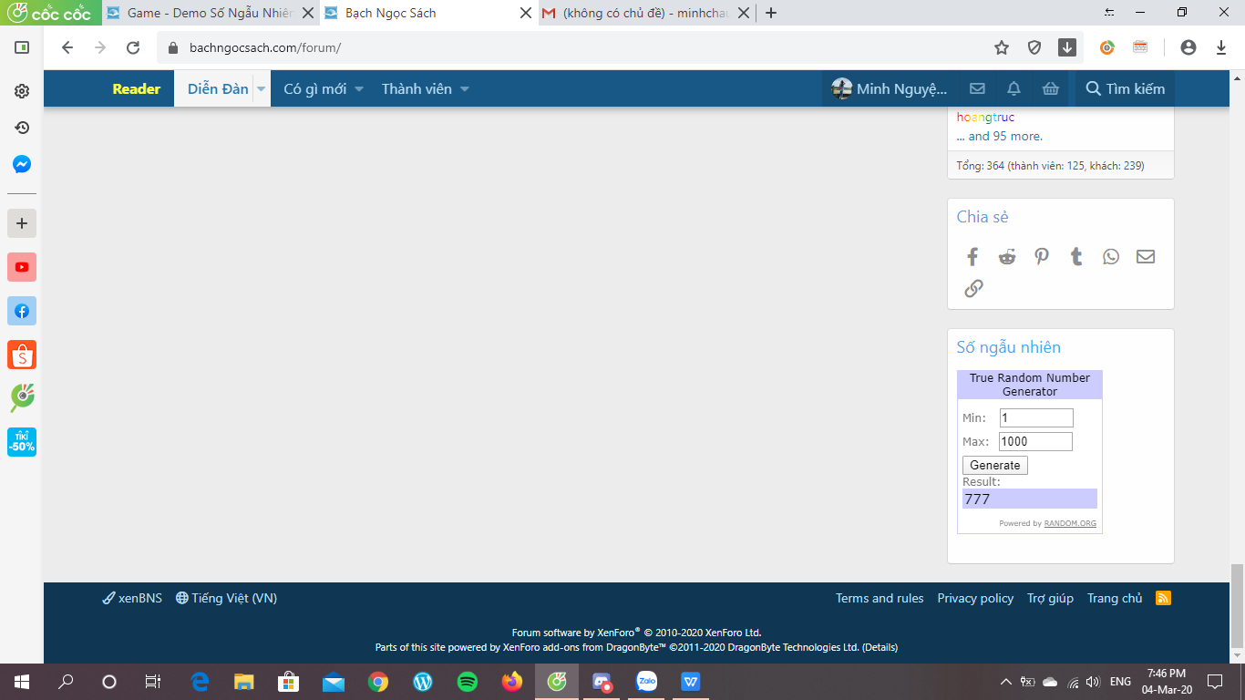This screenshot has height=700, width=1245.
Task: Click the Min value input field
Action: (x=1035, y=417)
